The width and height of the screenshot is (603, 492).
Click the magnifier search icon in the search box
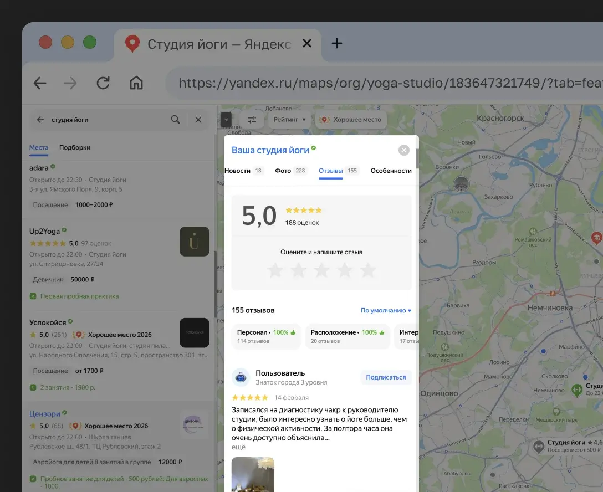click(x=175, y=120)
